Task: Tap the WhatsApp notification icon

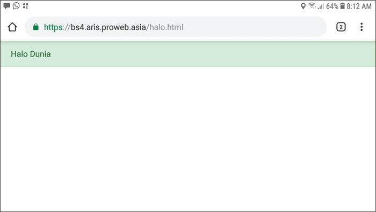Action: click(16, 5)
